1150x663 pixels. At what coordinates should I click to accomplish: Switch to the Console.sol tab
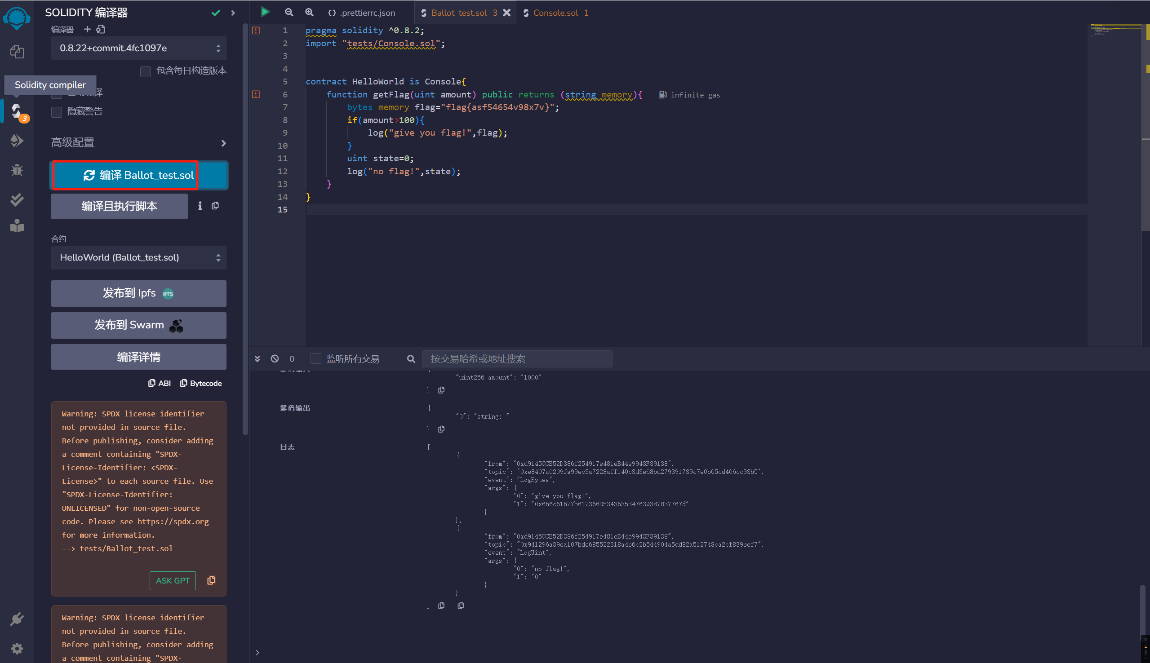(556, 13)
